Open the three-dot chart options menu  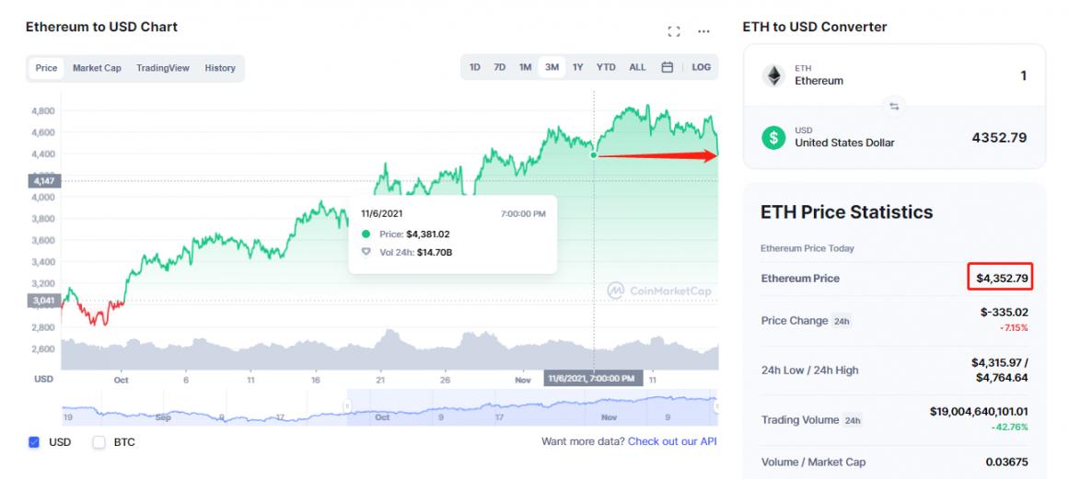coord(703,31)
